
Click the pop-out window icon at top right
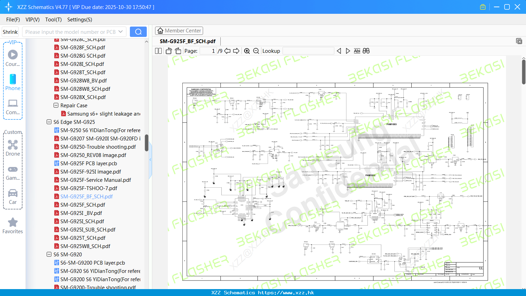(x=519, y=41)
